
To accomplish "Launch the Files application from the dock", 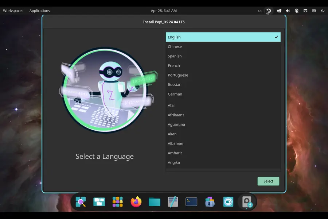I will point(154,201).
